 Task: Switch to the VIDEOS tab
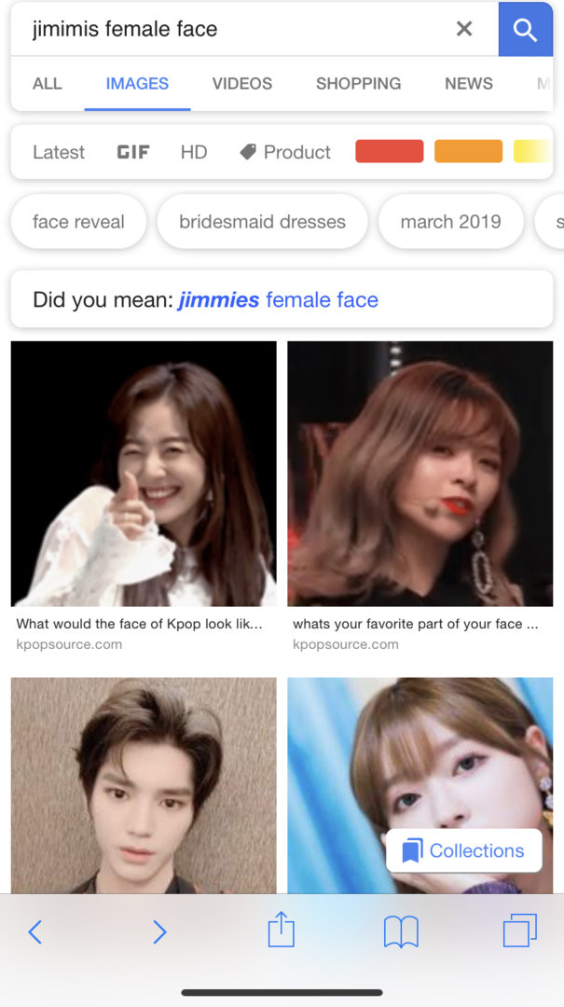coord(242,84)
